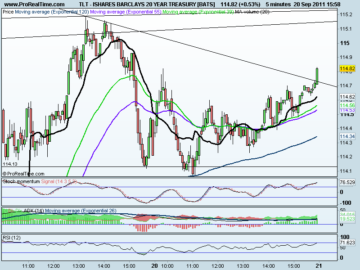
Task: Select the Moving average (Exponential 26) ADX legend
Action: point(81,211)
